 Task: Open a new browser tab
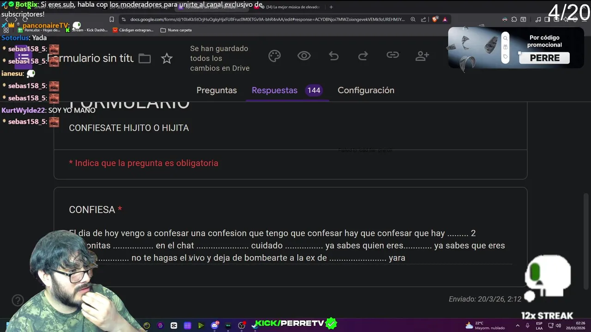point(331,7)
